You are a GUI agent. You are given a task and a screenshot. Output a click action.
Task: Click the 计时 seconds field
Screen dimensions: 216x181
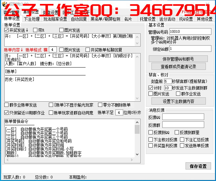(x=168, y=88)
